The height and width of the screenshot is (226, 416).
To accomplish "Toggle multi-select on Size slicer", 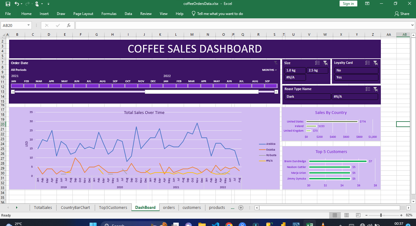I will (317, 63).
